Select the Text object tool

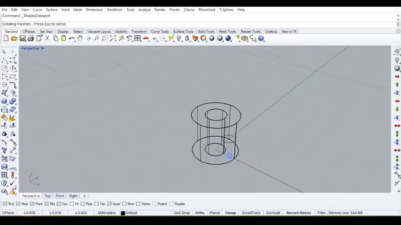pyautogui.click(x=4, y=151)
